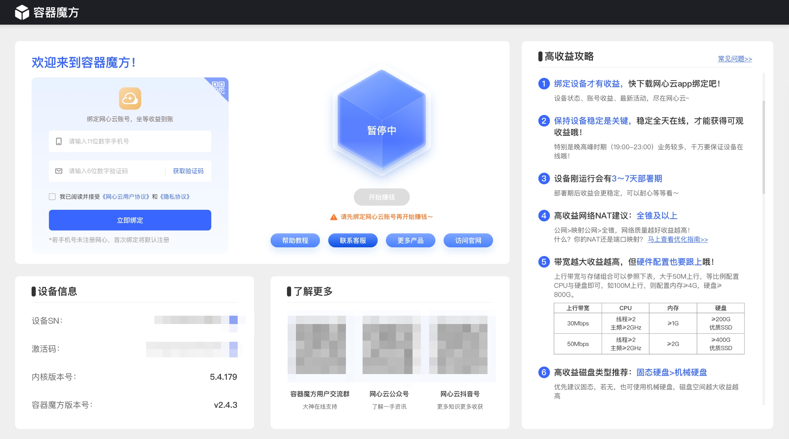Click the 更多知识更多收获 caption

[x=460, y=407]
